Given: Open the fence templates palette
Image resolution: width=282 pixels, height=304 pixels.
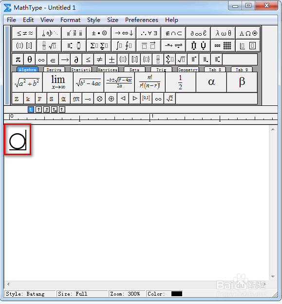Looking at the screenshot, I should tap(24, 45).
